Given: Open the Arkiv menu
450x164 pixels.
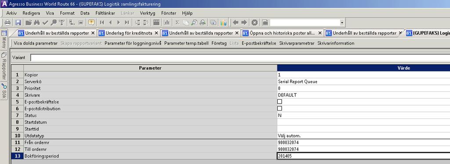Looking at the screenshot, I should pos(11,13).
